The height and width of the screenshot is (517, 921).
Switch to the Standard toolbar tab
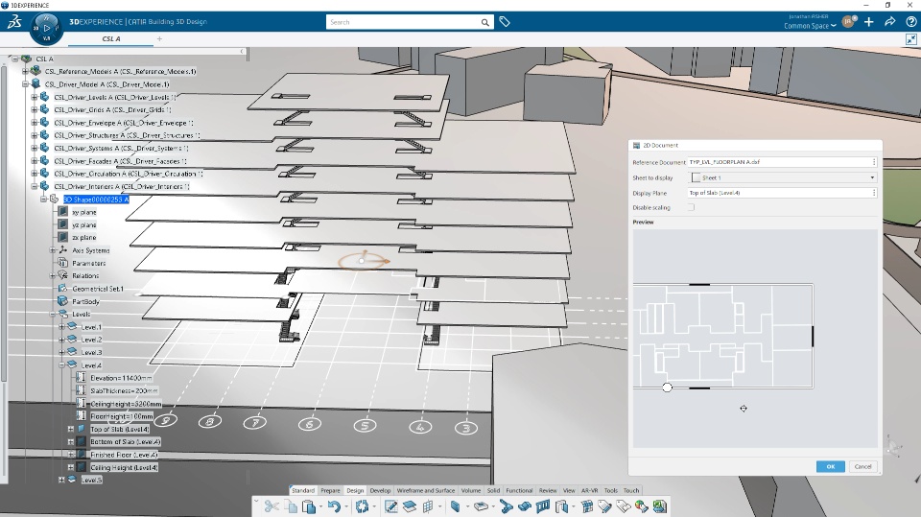click(303, 490)
